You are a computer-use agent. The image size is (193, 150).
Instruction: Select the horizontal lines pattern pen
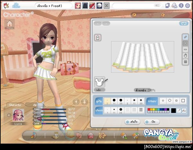[x=141, y=110]
